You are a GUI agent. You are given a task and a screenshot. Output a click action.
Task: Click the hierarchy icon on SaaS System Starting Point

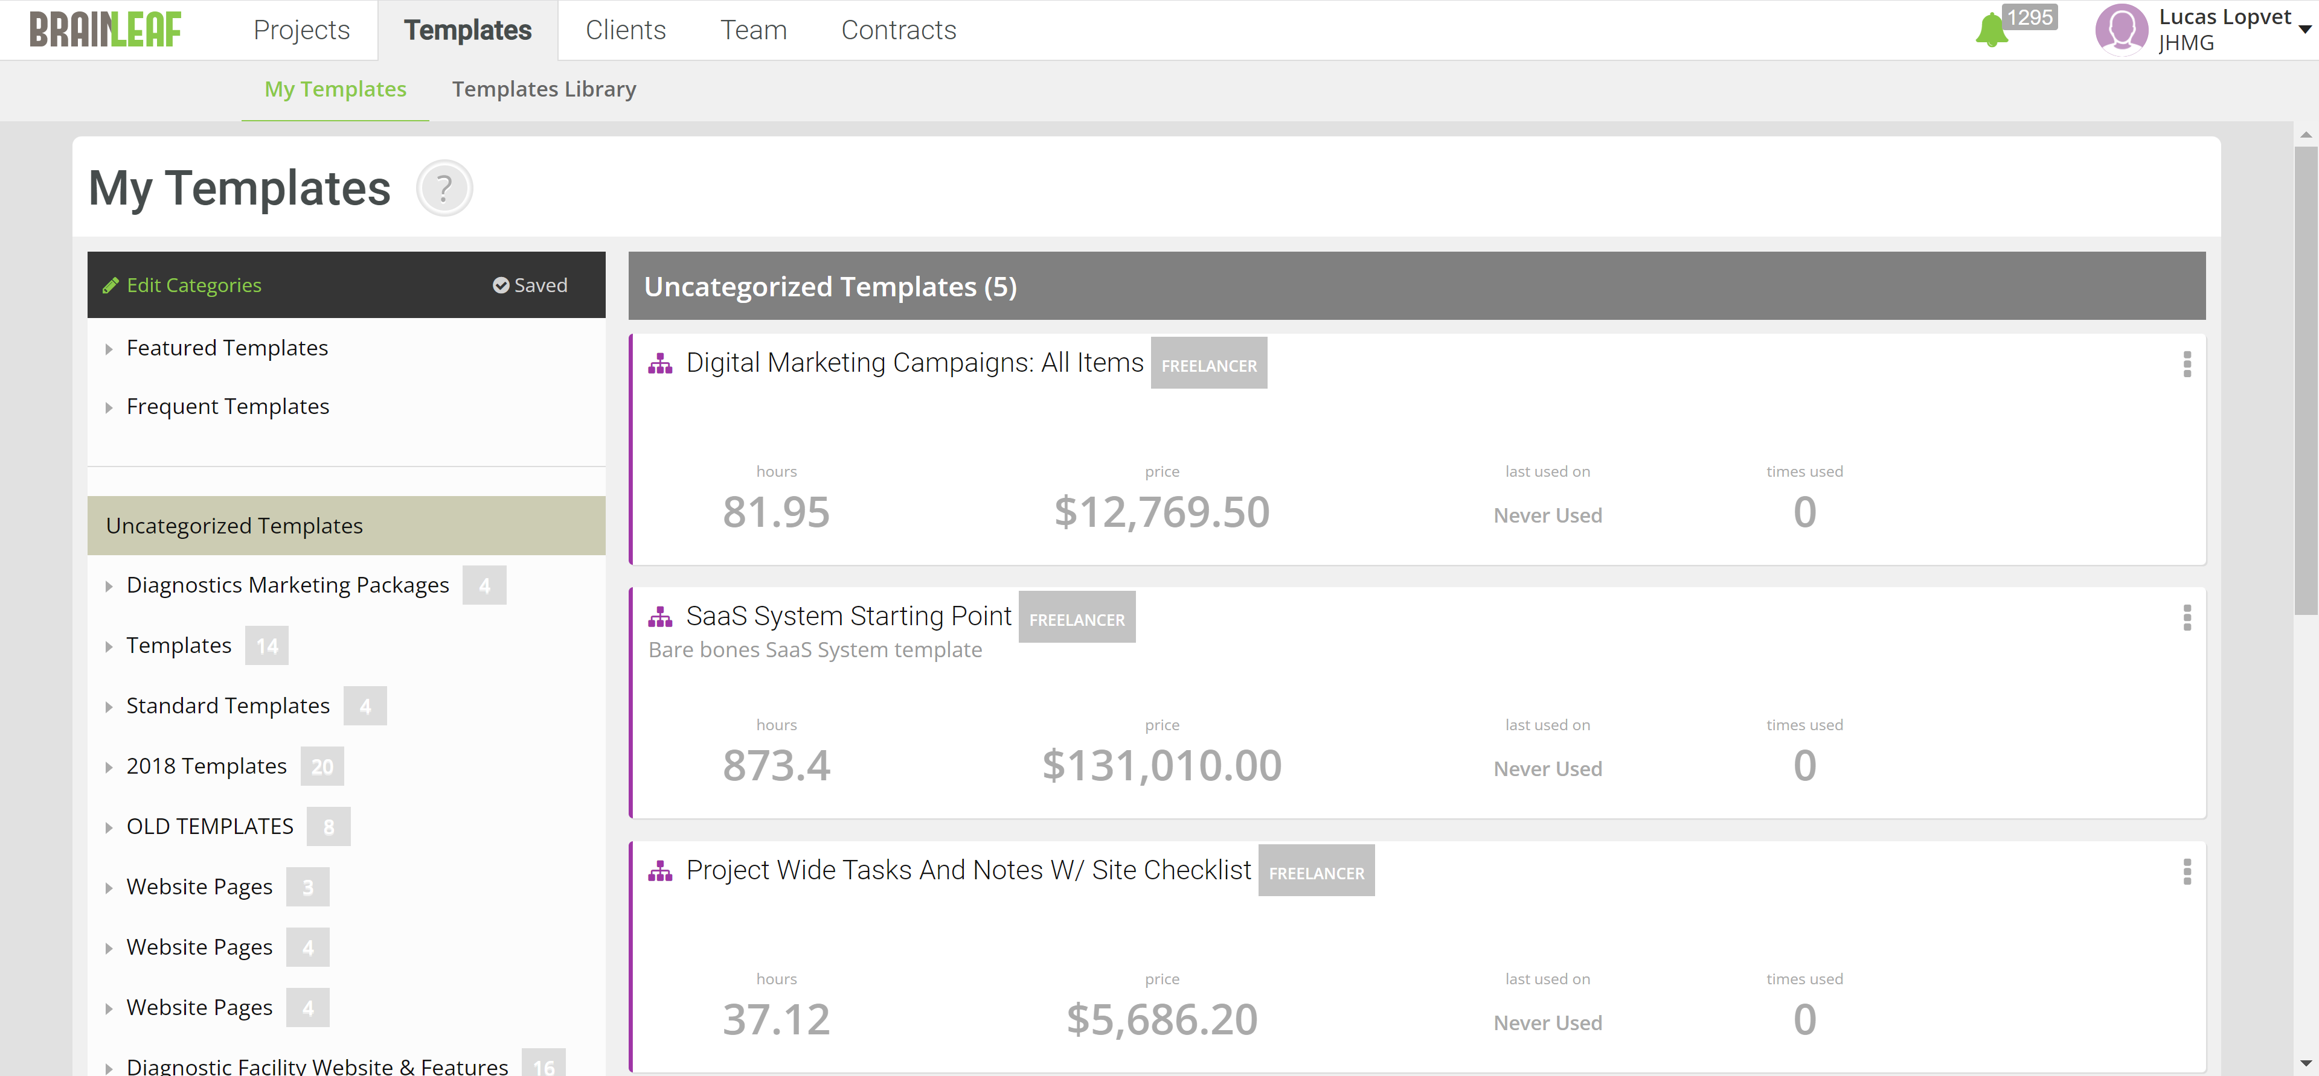click(660, 617)
